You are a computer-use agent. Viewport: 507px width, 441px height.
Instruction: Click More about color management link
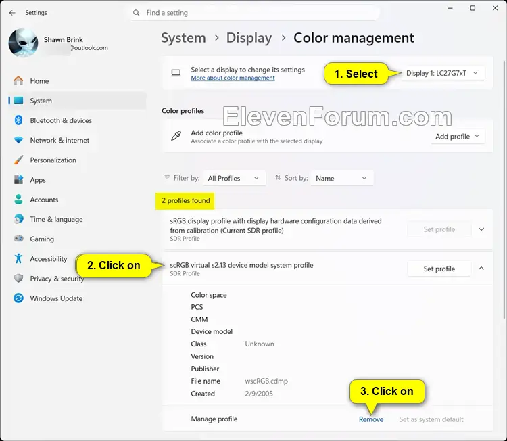[x=233, y=78]
